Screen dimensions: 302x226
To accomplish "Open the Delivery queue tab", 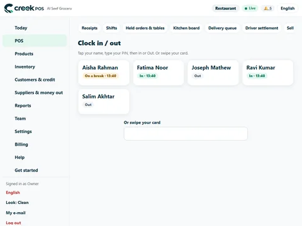I will [222, 28].
